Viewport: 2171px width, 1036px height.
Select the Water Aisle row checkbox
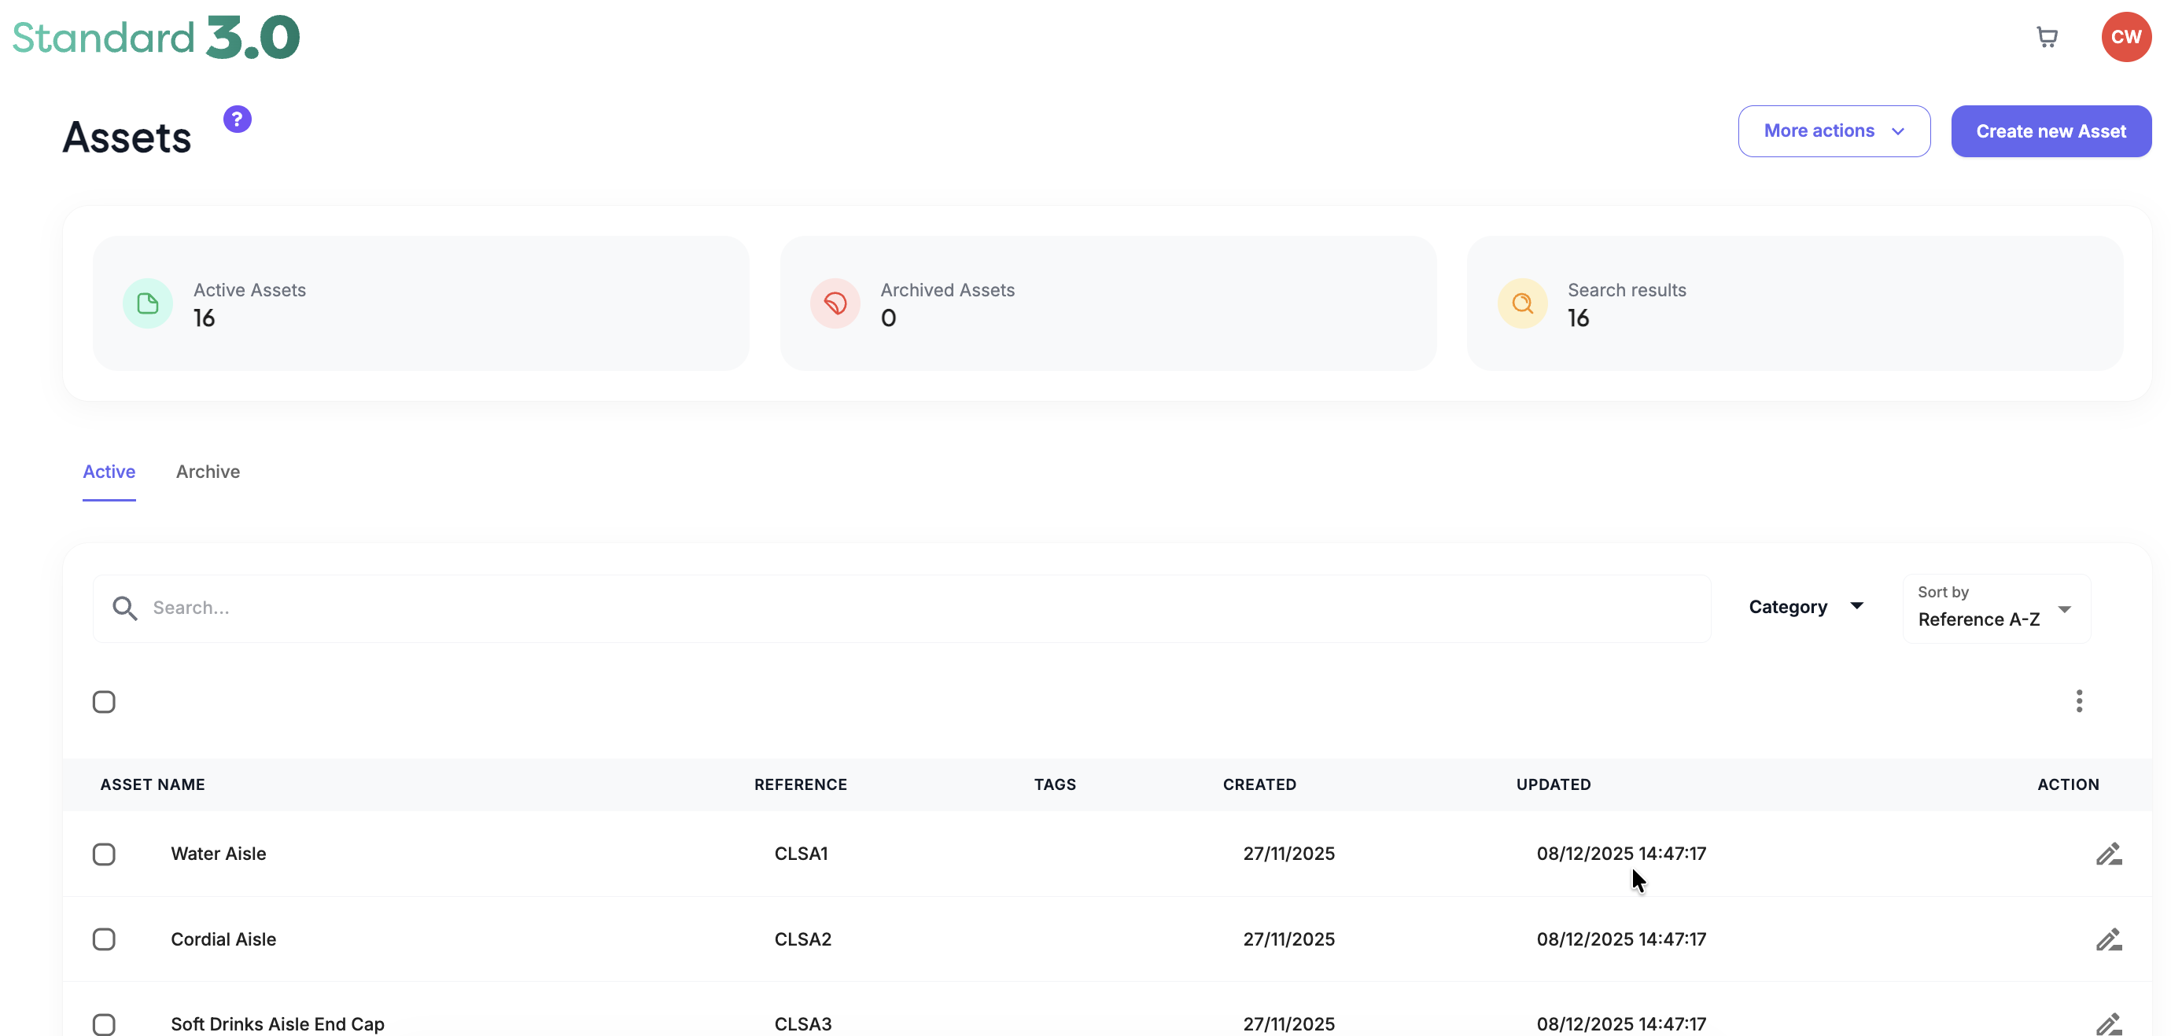click(104, 854)
